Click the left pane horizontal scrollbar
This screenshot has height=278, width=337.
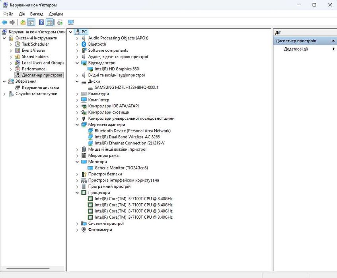coord(28,268)
